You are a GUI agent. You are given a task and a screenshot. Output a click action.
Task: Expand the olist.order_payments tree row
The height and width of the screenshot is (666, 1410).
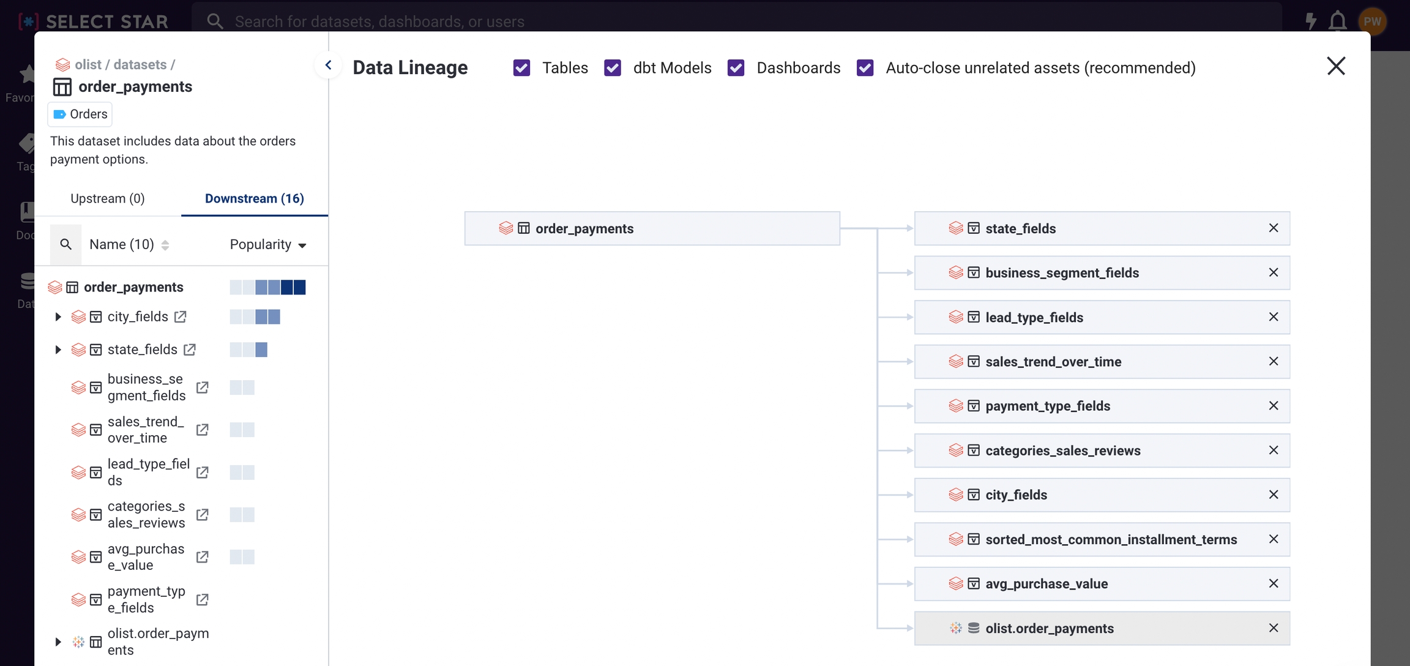point(58,642)
